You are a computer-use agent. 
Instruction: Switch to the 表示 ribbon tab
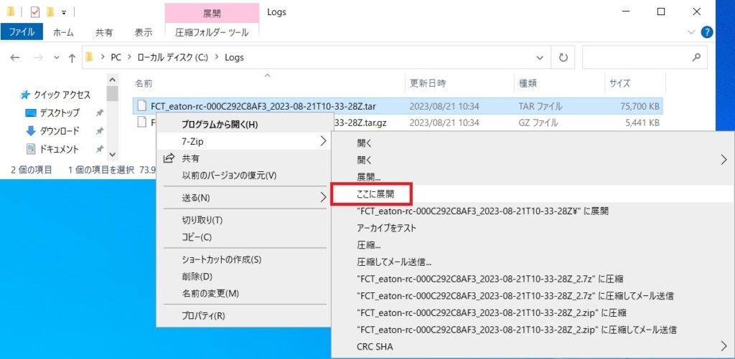click(144, 32)
